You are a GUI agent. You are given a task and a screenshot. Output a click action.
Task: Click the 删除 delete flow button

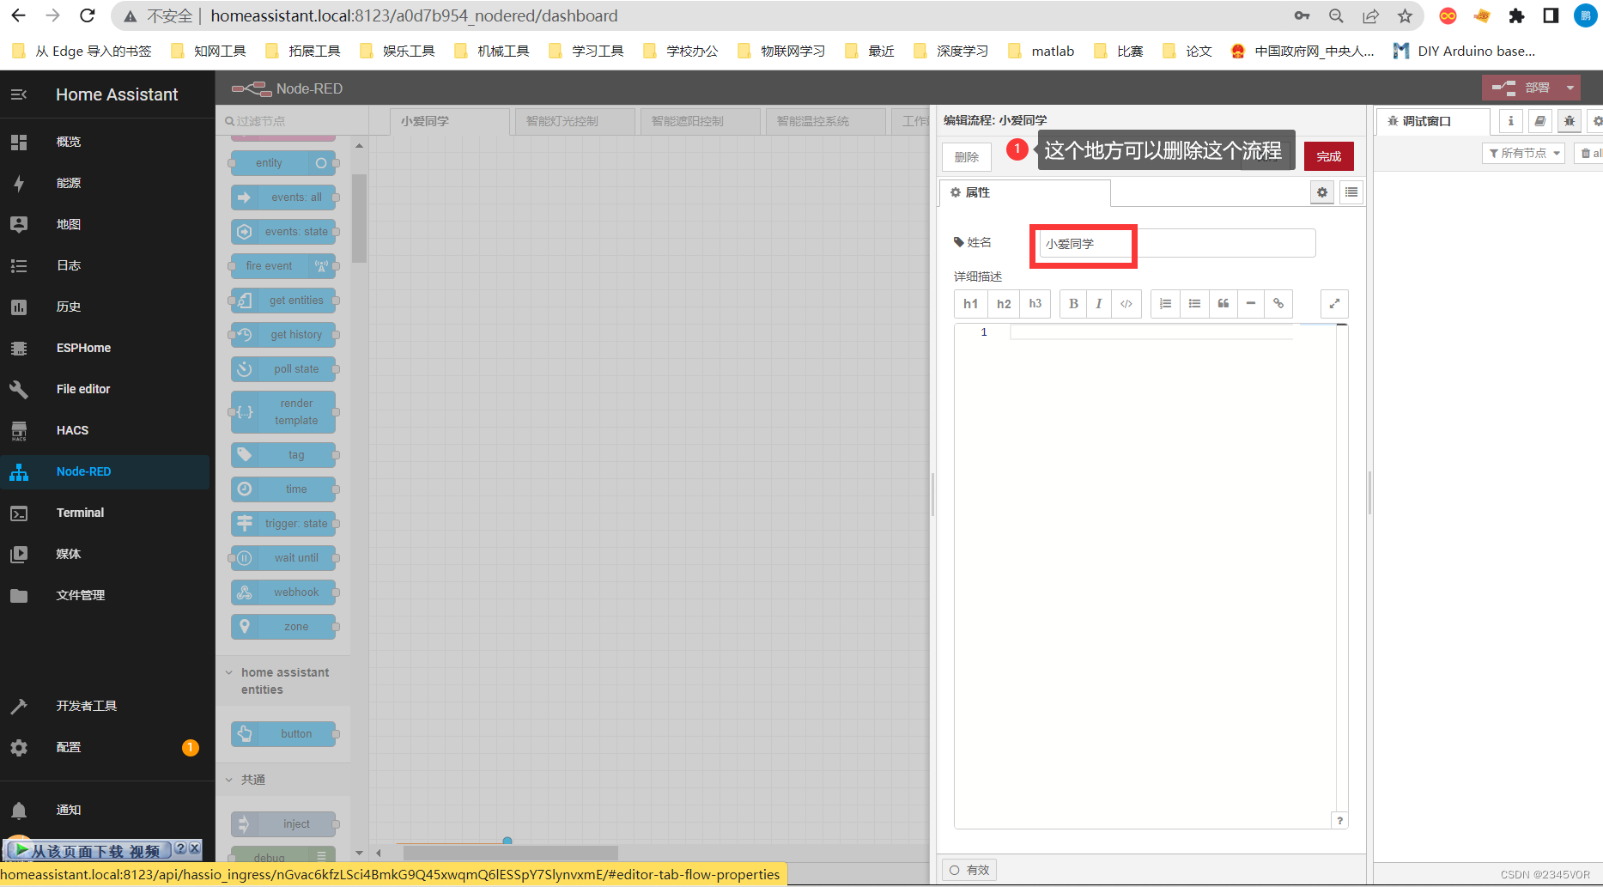coord(967,157)
